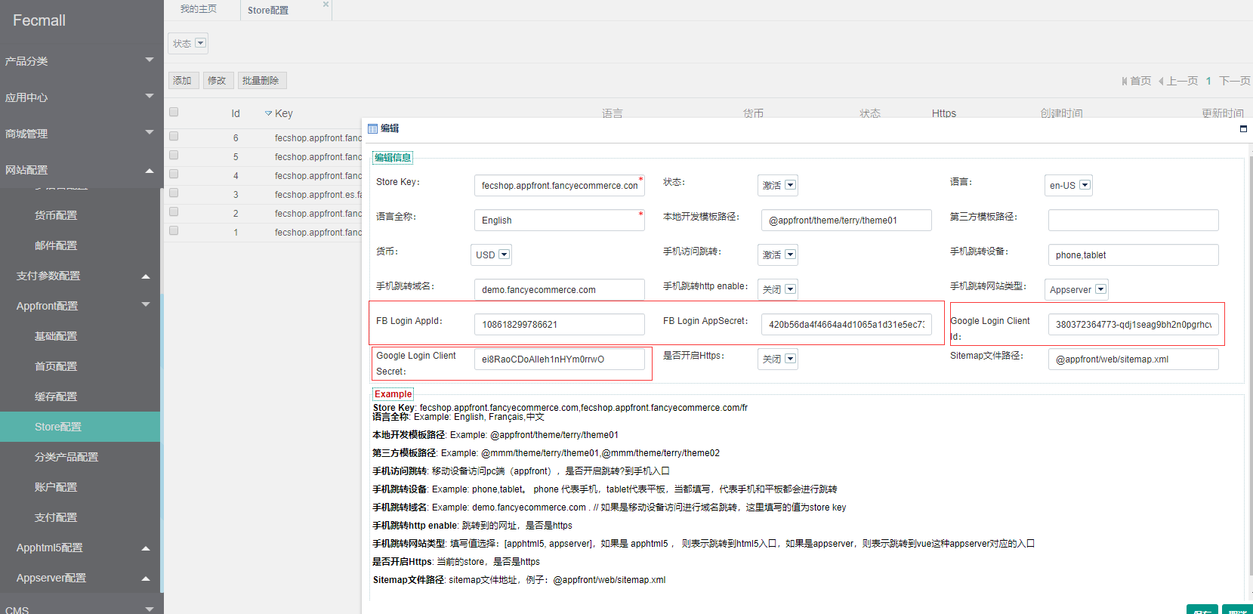
Task: Open the 手机跳转http enable dropdown
Action: (x=778, y=289)
